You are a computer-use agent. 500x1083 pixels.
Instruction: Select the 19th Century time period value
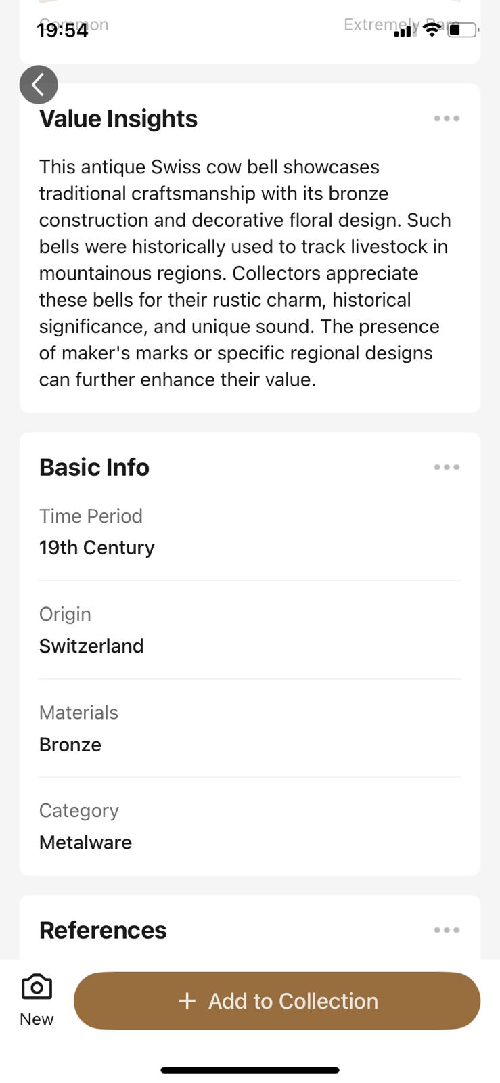pos(97,548)
